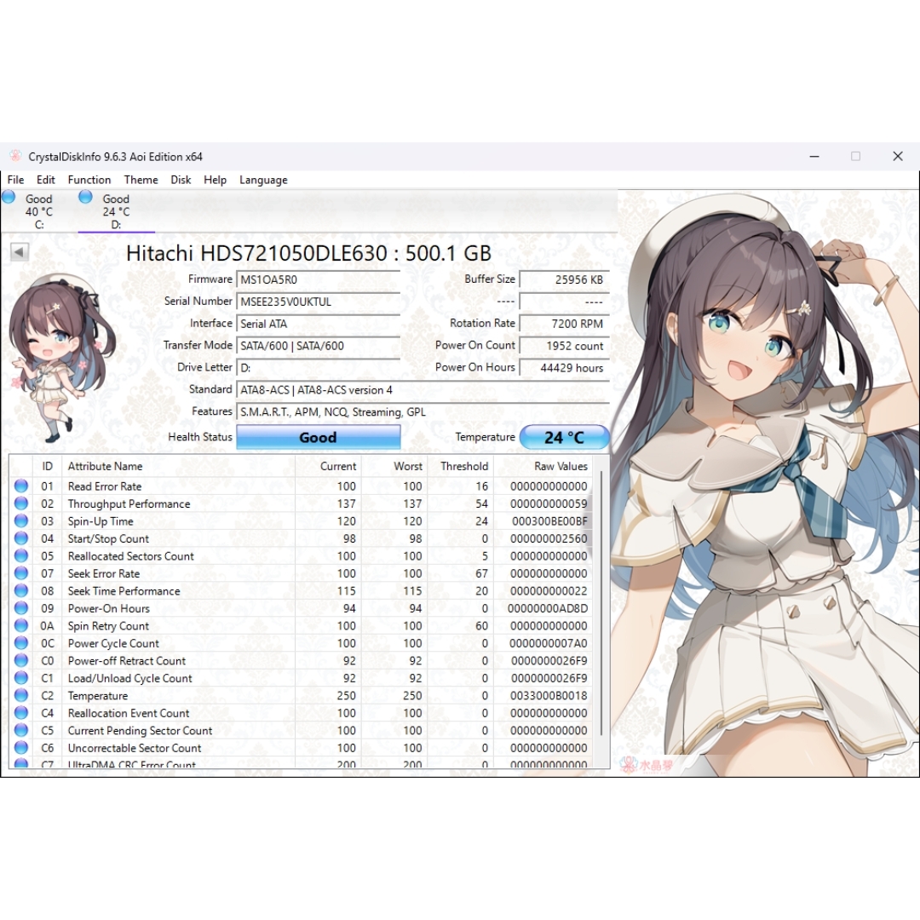Click the status orb for Seek Error Rate
Viewport: 920px width, 920px height.
click(x=21, y=573)
